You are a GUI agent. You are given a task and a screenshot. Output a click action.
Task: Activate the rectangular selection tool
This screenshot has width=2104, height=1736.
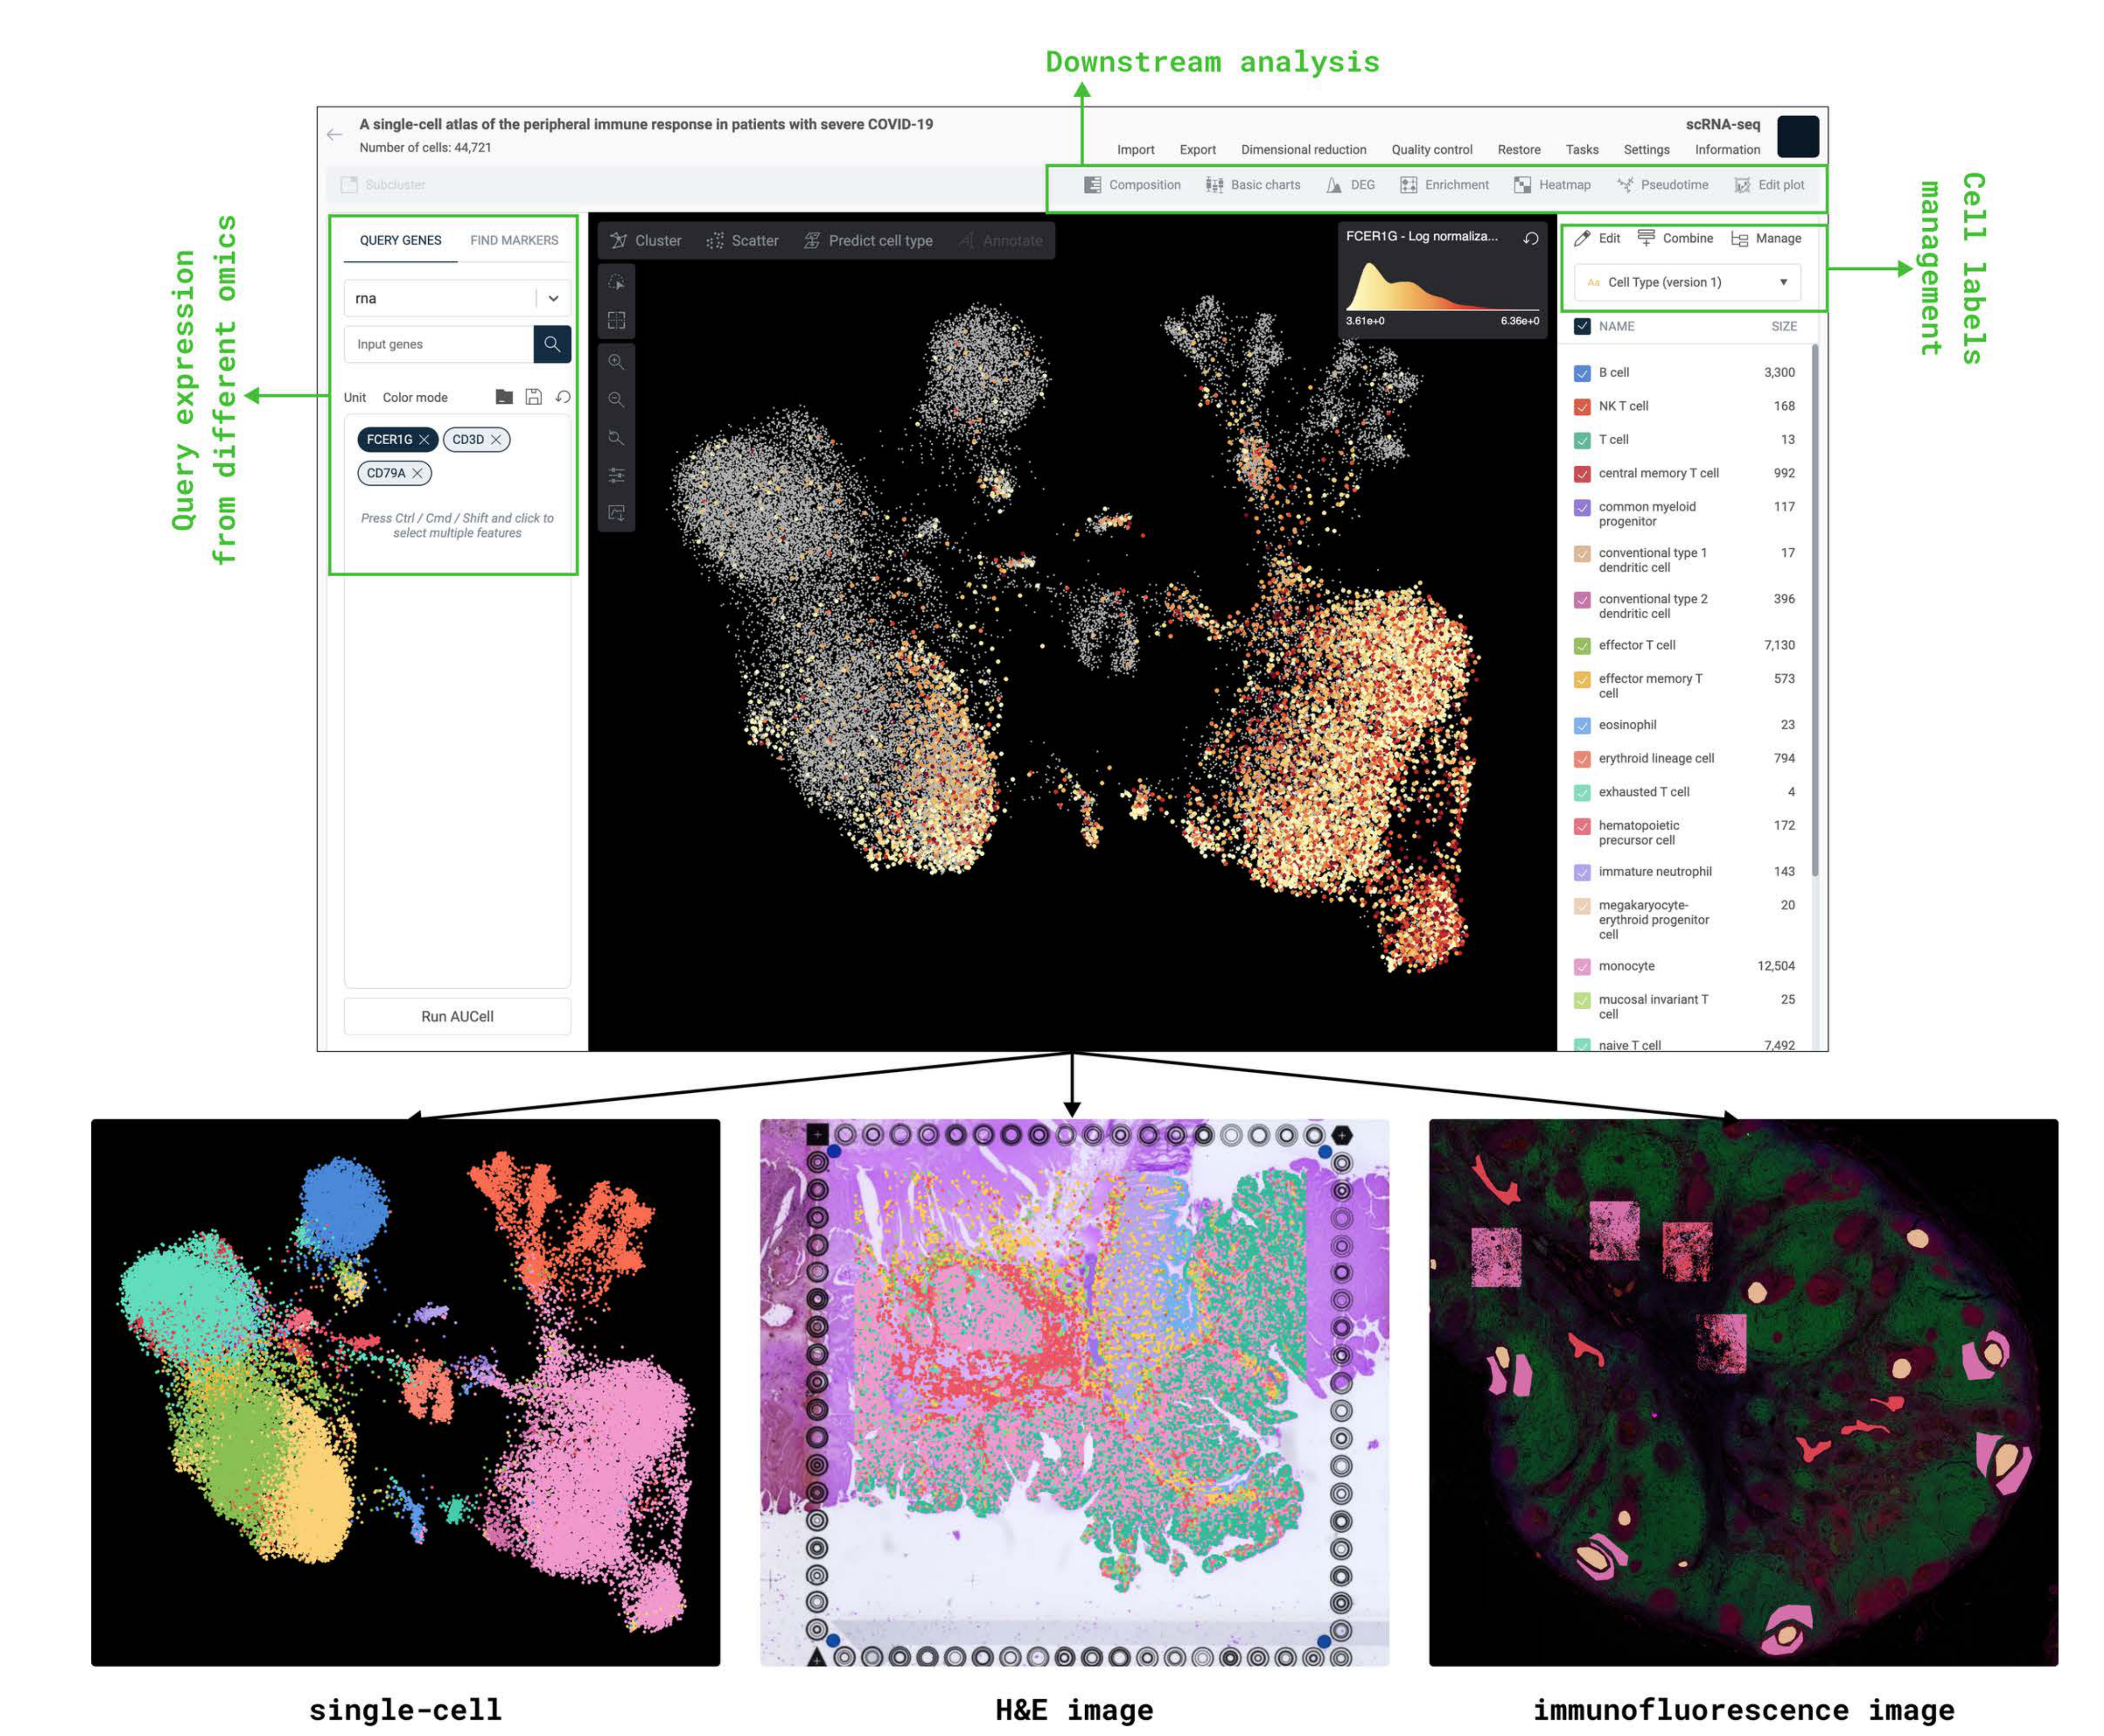(x=616, y=321)
